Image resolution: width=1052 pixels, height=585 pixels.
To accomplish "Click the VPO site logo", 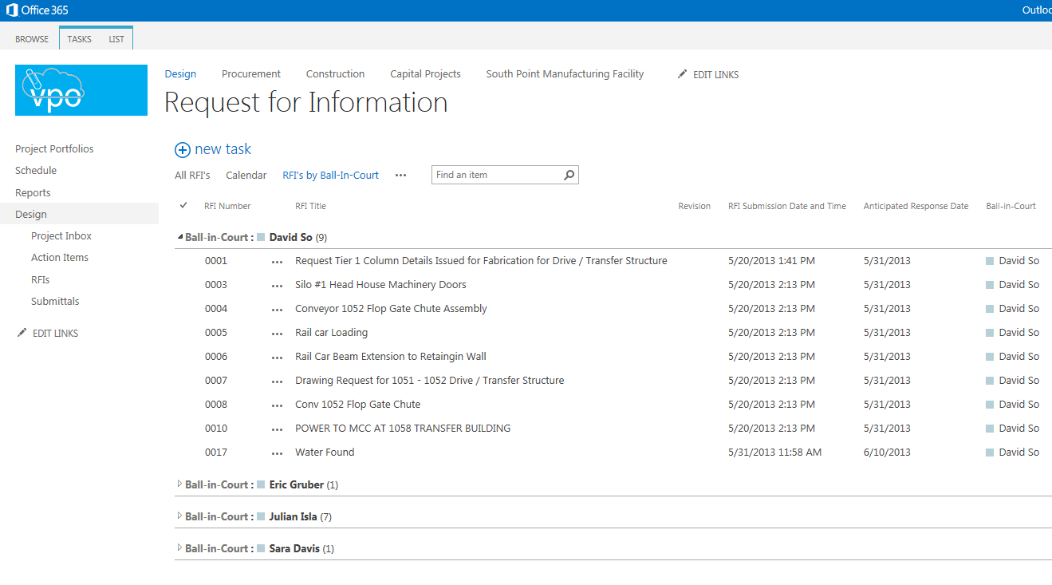I will [x=81, y=90].
